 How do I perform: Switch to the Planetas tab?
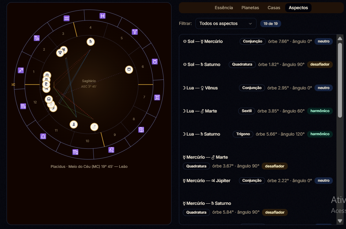click(x=250, y=8)
